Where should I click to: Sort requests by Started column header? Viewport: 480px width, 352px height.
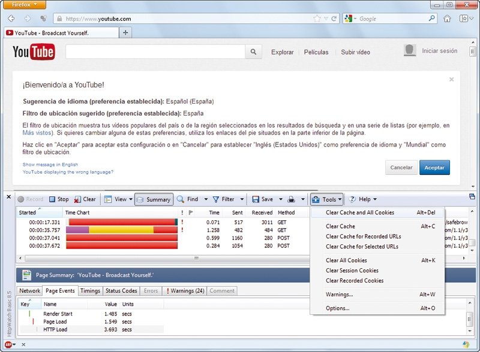39,213
